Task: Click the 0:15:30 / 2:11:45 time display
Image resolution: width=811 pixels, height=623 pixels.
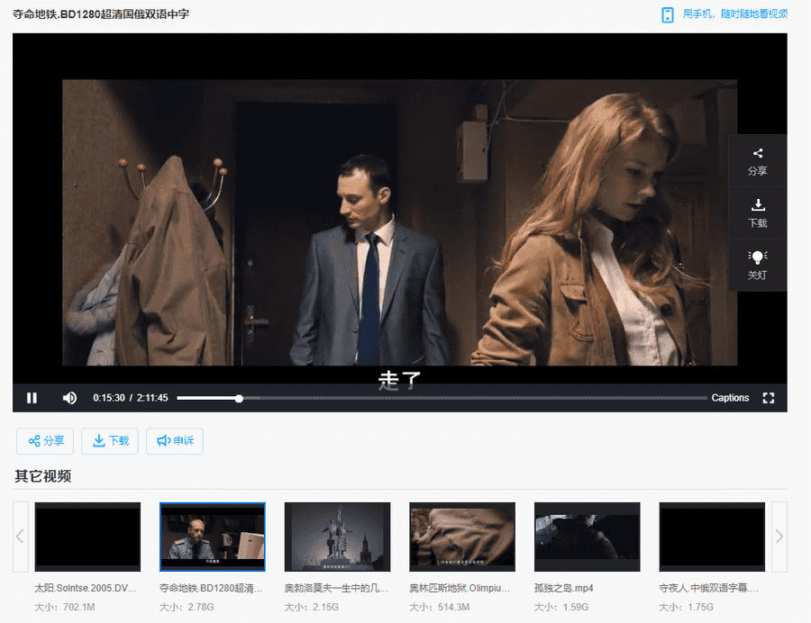Action: pos(131,398)
